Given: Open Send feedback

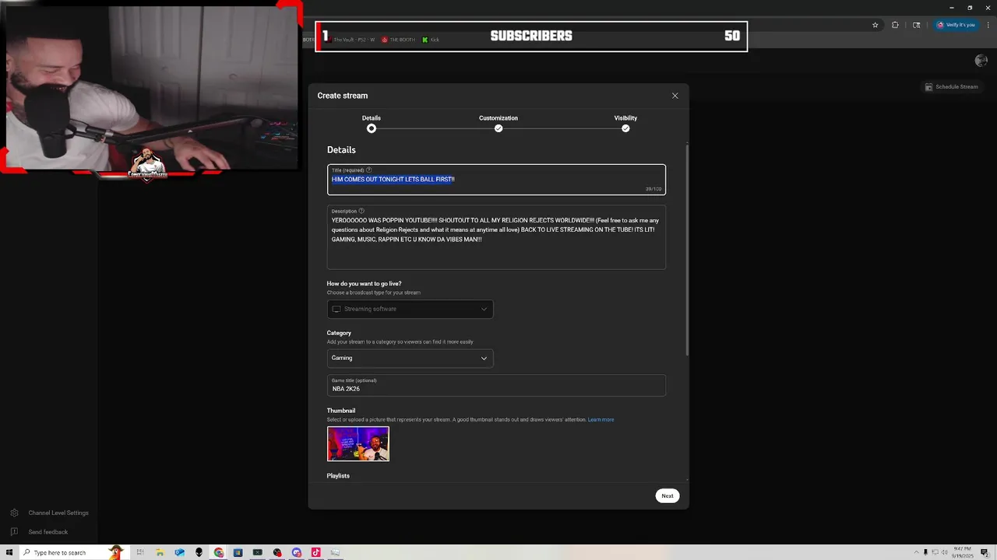Looking at the screenshot, I should (x=48, y=532).
